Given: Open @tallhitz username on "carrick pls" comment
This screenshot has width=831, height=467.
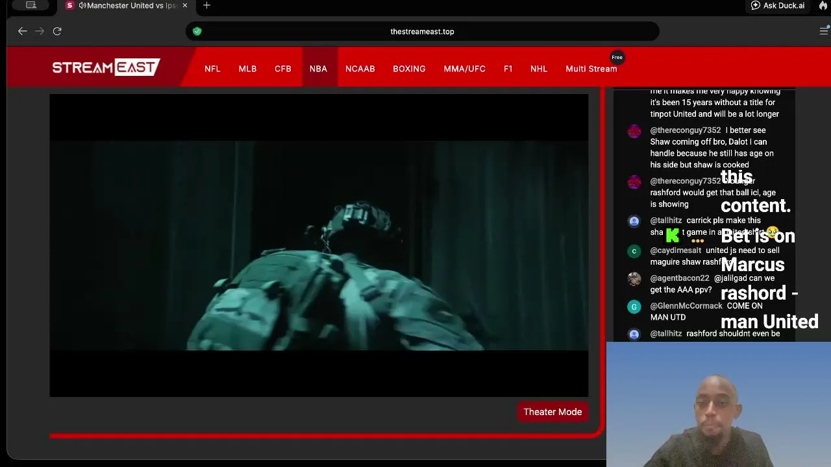Looking at the screenshot, I should point(666,221).
